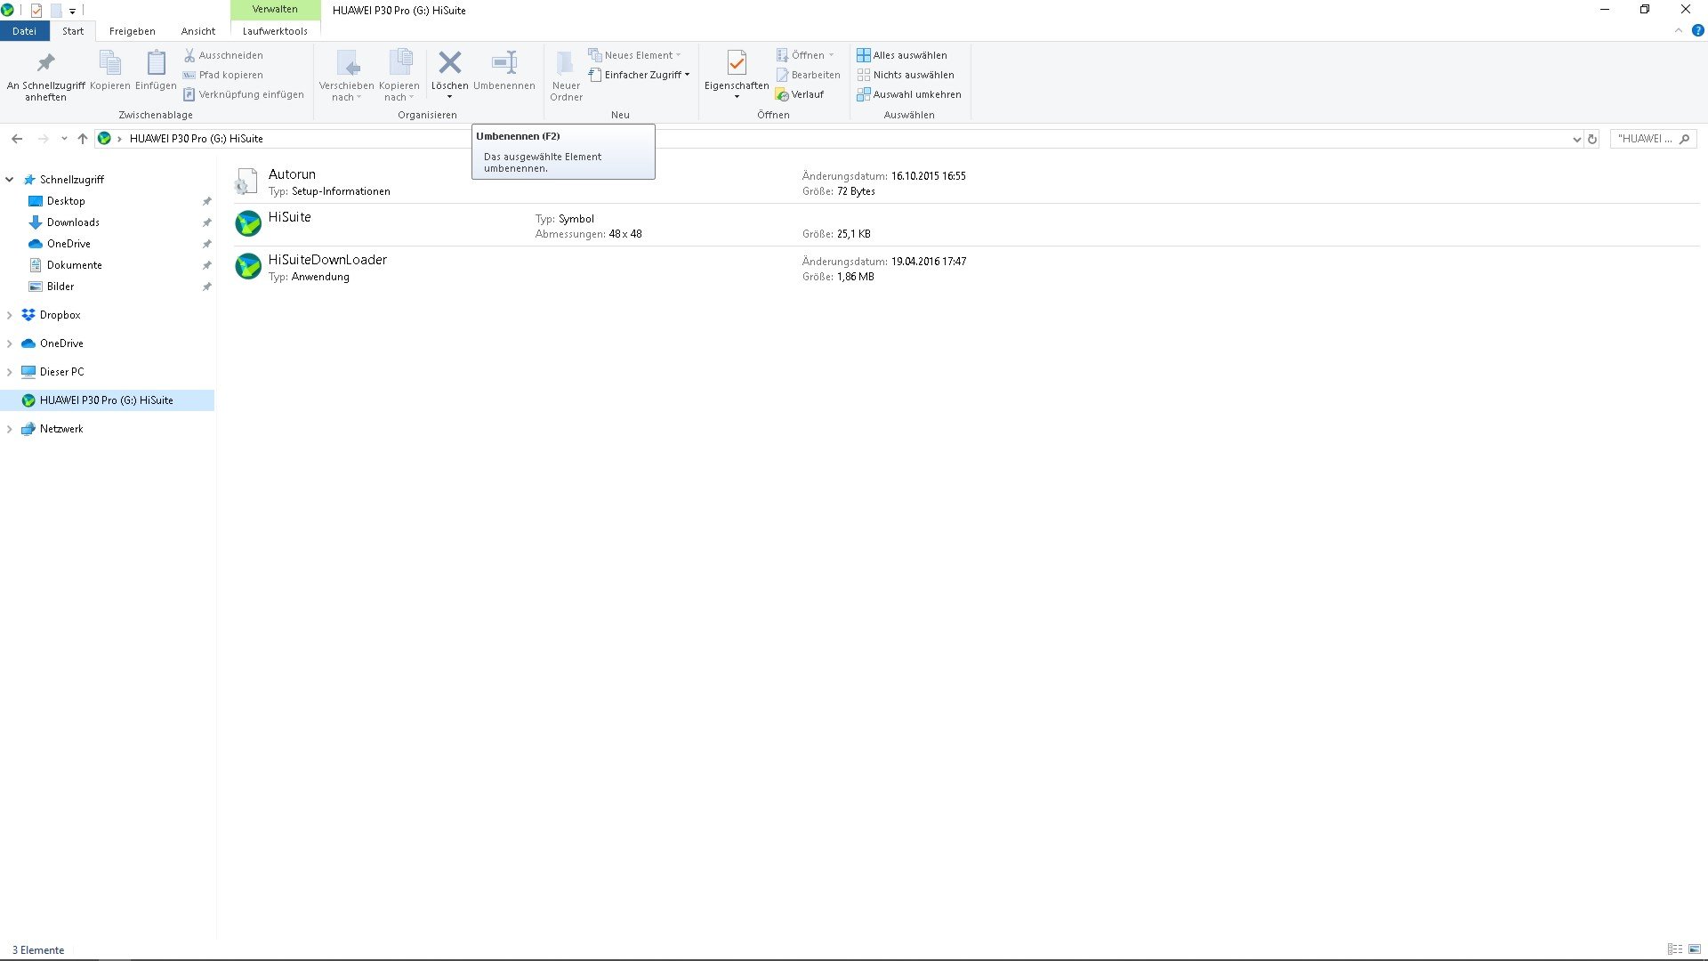Switch to the Freigeben ribbon tab
The height and width of the screenshot is (961, 1708).
click(132, 31)
